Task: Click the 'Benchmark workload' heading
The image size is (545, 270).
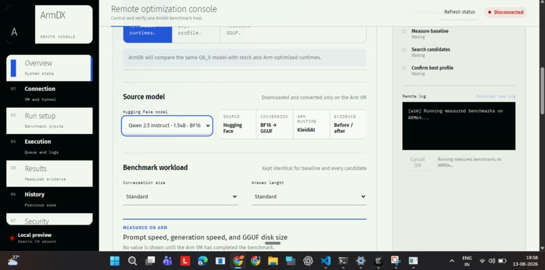Action: click(x=156, y=167)
